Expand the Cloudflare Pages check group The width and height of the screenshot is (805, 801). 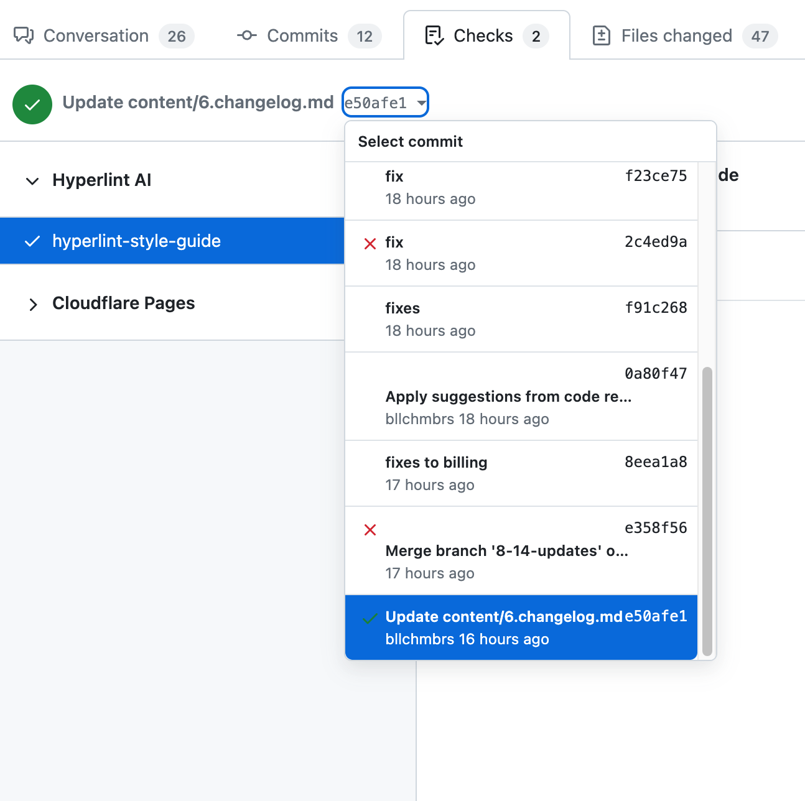pyautogui.click(x=33, y=304)
